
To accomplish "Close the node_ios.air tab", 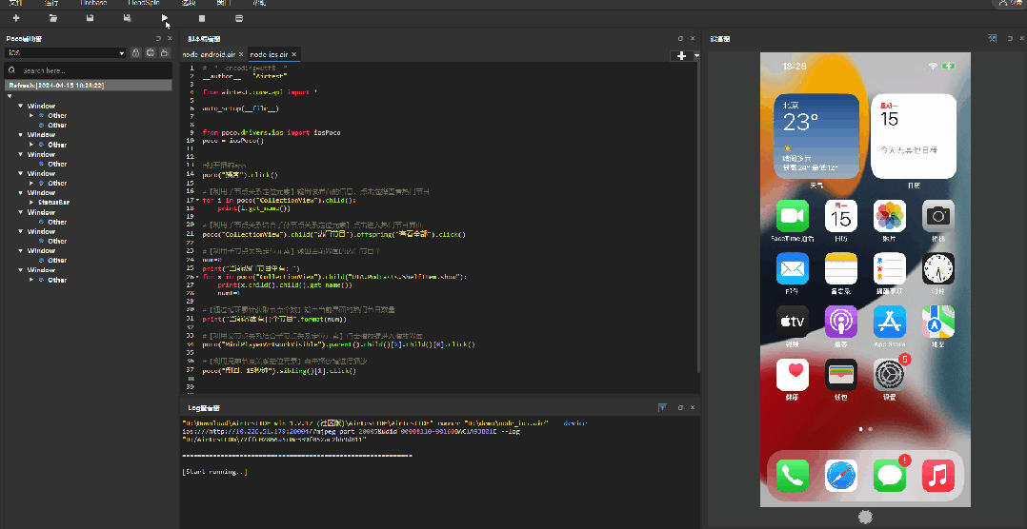I will click(294, 55).
